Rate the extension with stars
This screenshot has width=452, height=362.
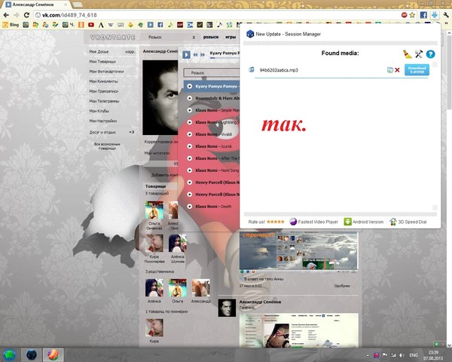pyautogui.click(x=275, y=222)
